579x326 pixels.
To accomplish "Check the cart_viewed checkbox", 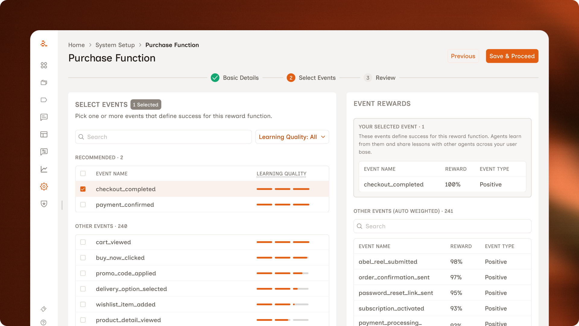I will click(x=83, y=242).
